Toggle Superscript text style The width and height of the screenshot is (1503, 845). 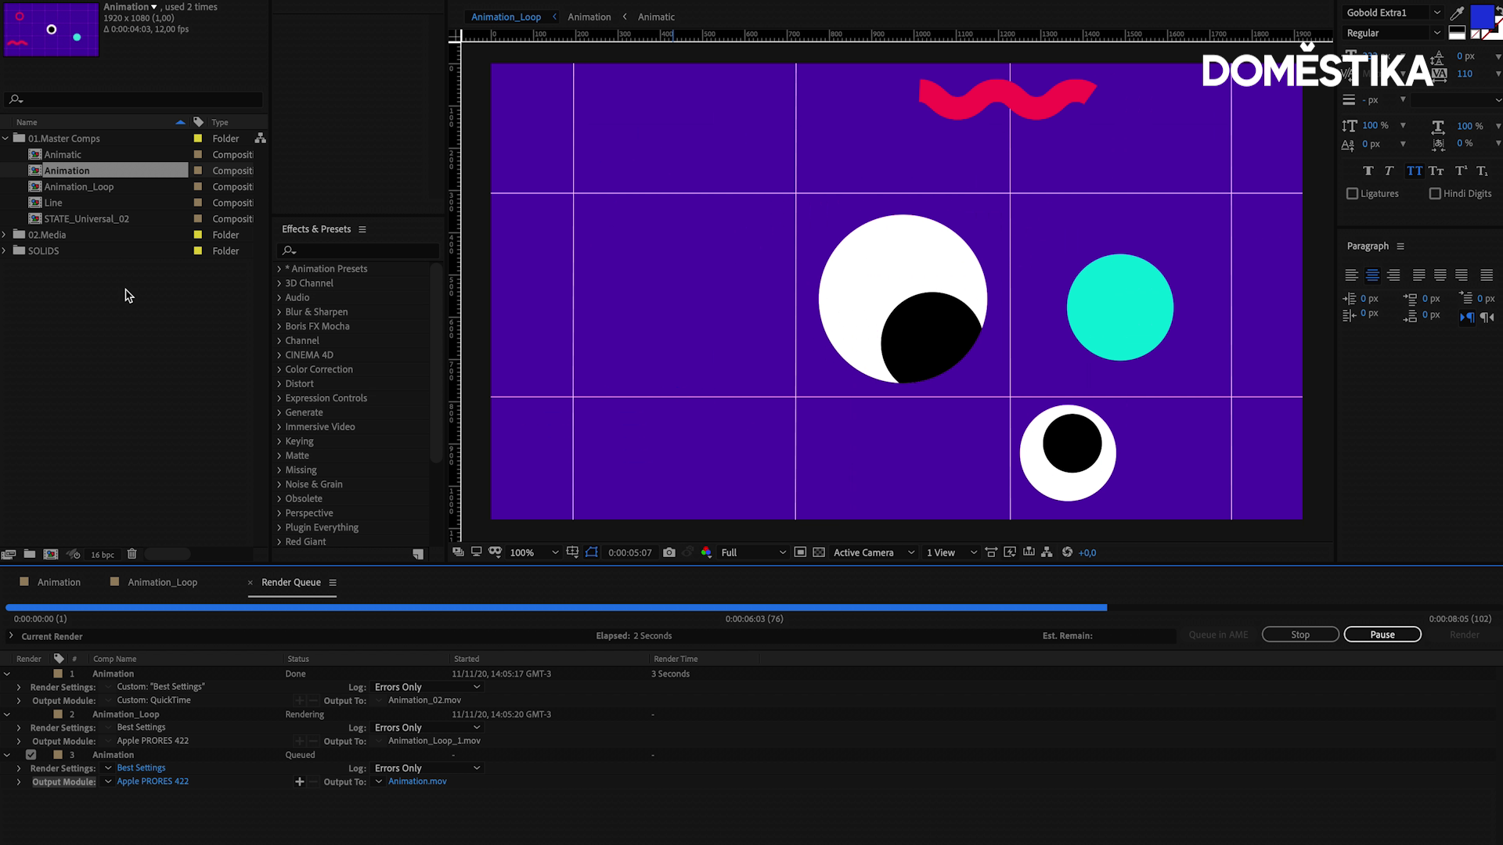point(1461,171)
